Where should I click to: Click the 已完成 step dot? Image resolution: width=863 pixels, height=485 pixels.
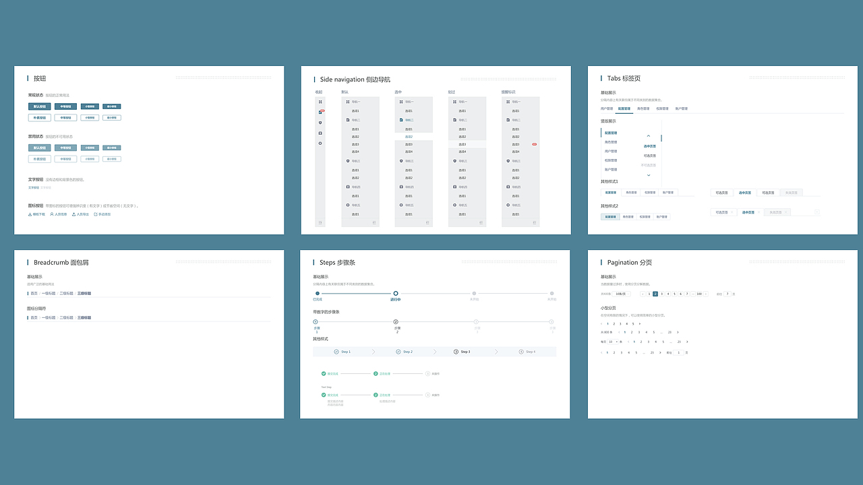coord(318,293)
